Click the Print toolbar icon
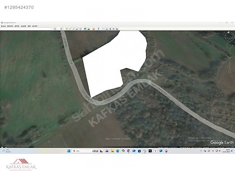 pos(107,29)
